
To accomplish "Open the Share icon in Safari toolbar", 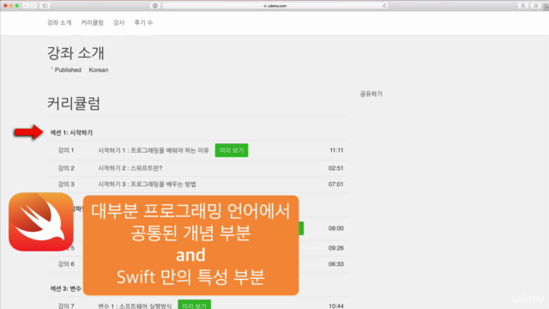I will pyautogui.click(x=523, y=6).
